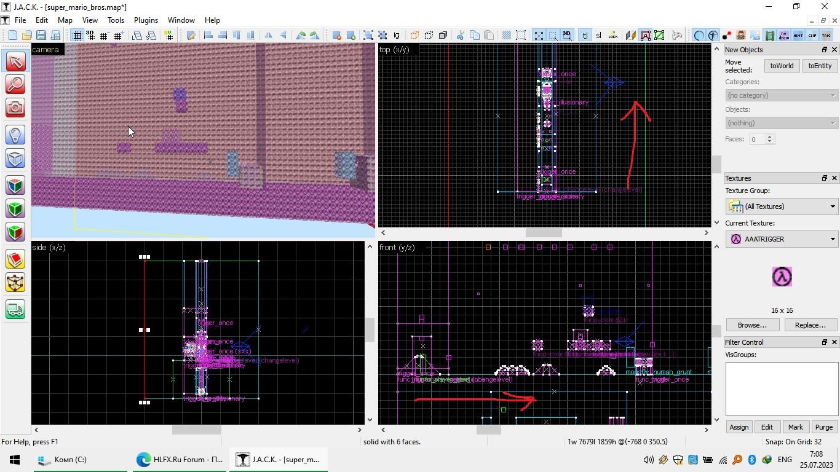Open the Texture Group dropdown
This screenshot has height=472, width=840.
pos(782,206)
